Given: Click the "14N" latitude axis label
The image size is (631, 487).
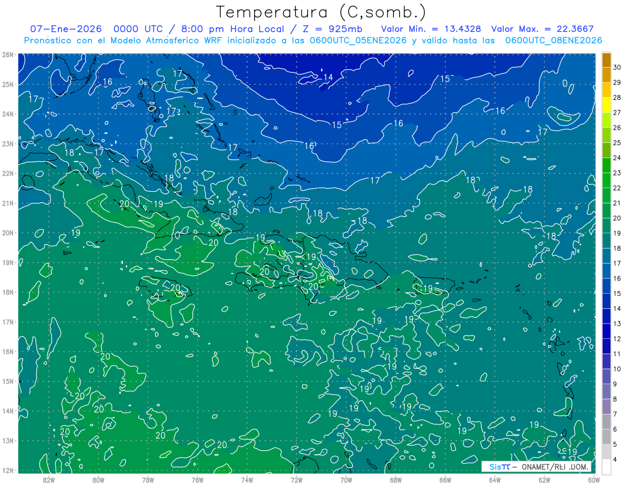Looking at the screenshot, I should tap(8, 411).
